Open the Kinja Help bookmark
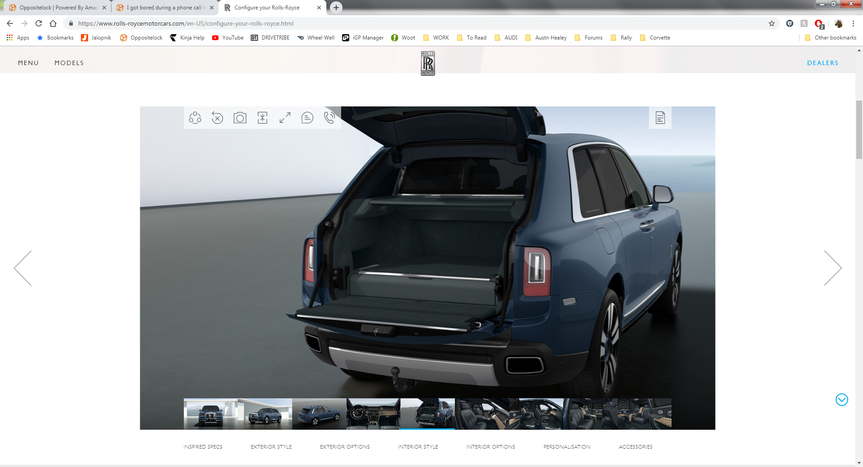The height and width of the screenshot is (467, 863). point(187,38)
